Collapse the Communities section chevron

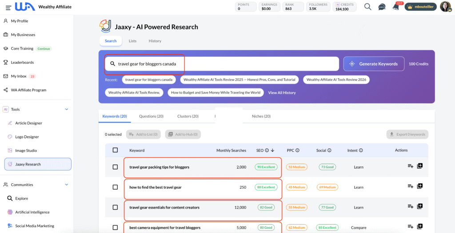[67, 185]
